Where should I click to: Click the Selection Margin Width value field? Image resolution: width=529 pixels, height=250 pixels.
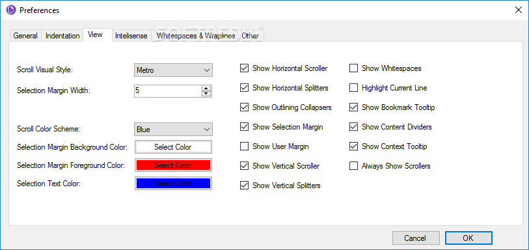pyautogui.click(x=168, y=90)
